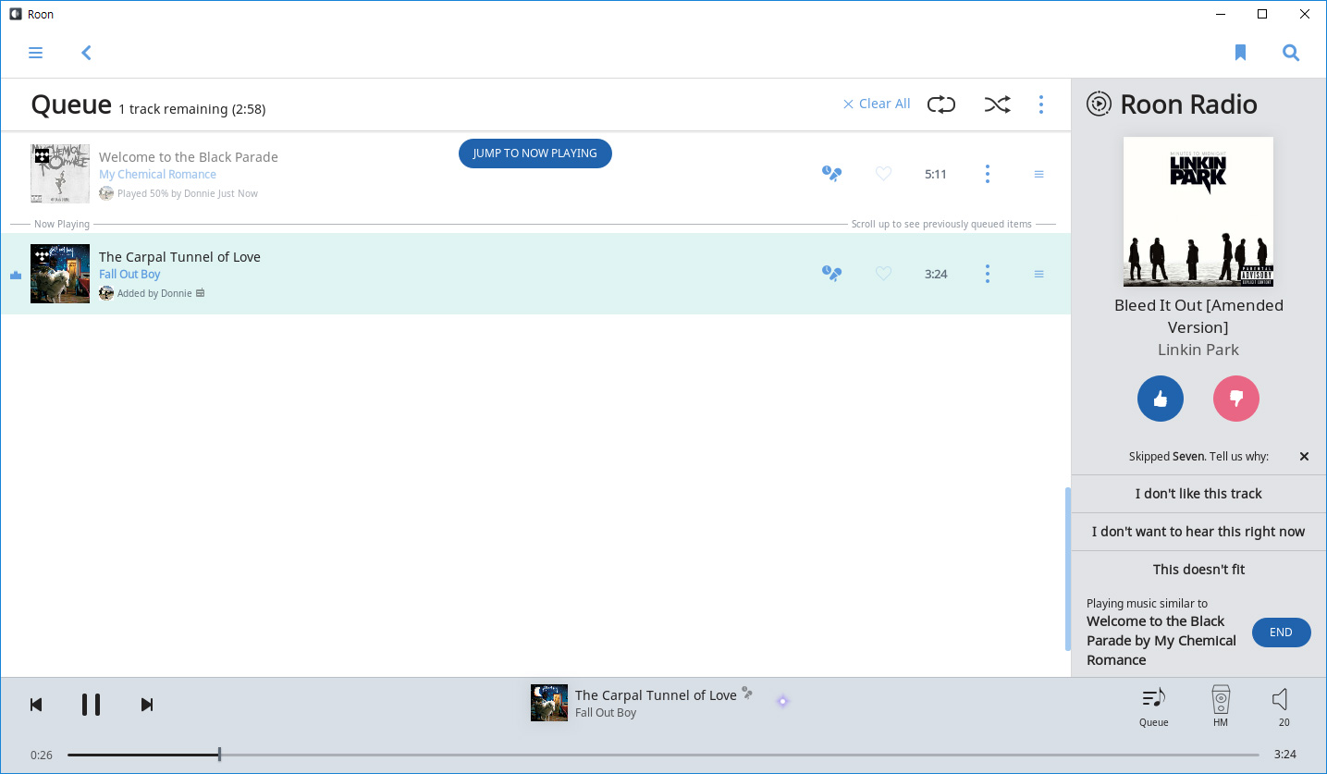Open three-dot menu for The Carpal Tunnel of Love
Image resolution: width=1327 pixels, height=774 pixels.
(988, 274)
